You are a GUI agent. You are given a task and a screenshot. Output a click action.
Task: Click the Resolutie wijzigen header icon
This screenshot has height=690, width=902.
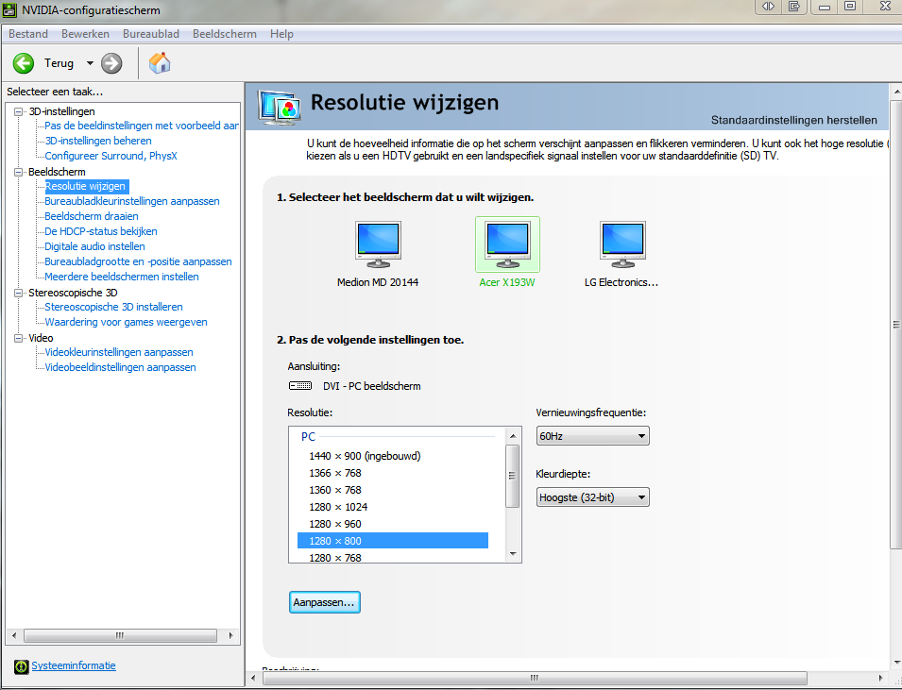tap(279, 108)
